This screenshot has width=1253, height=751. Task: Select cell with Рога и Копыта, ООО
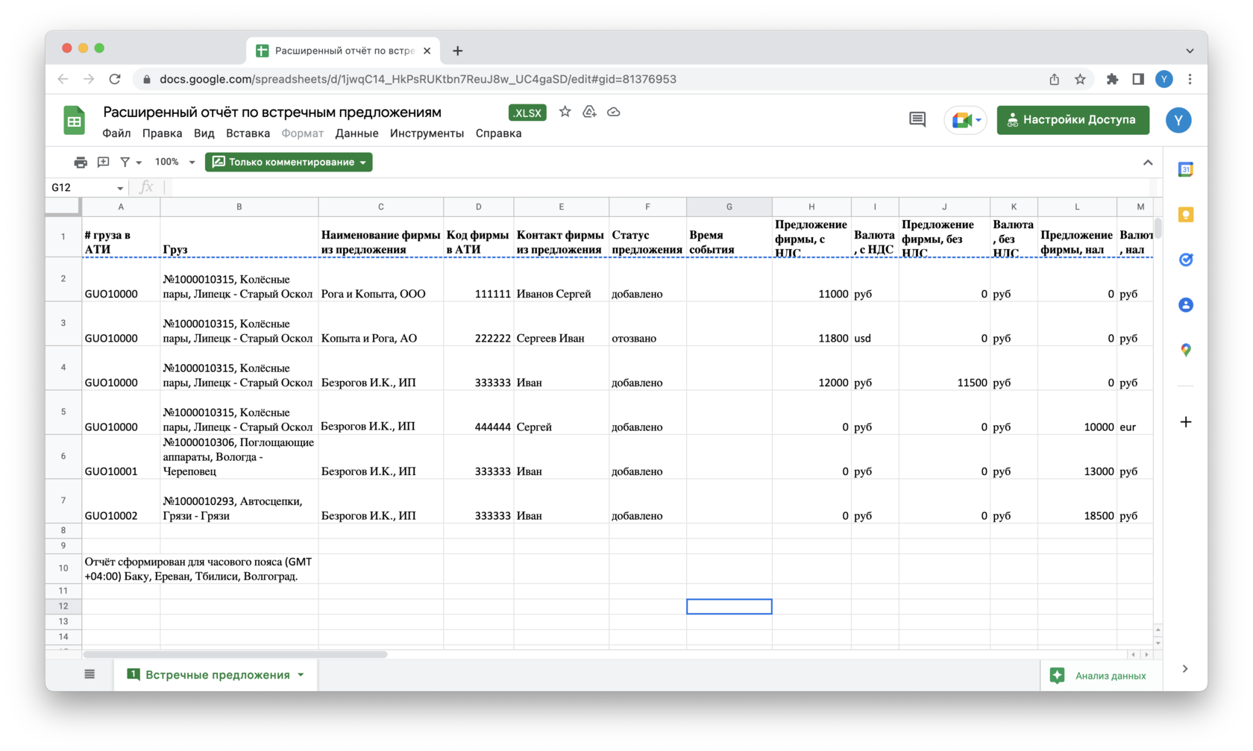[380, 280]
